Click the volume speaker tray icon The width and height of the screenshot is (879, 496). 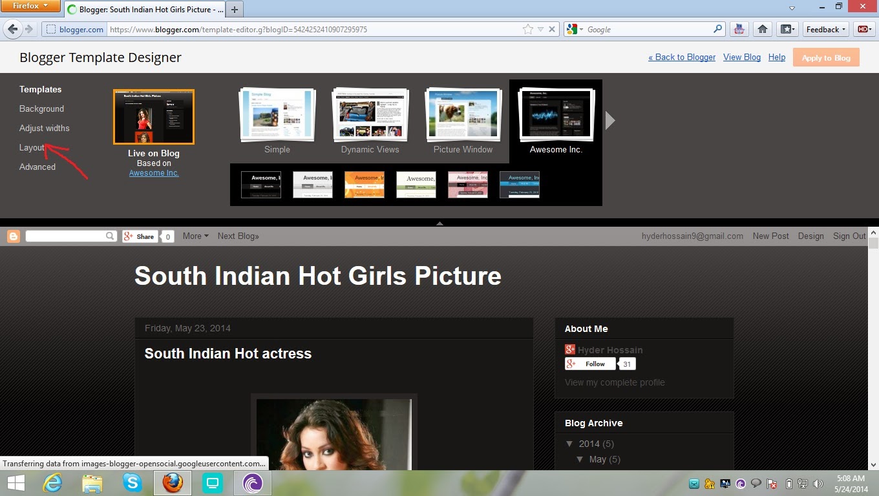click(x=818, y=484)
